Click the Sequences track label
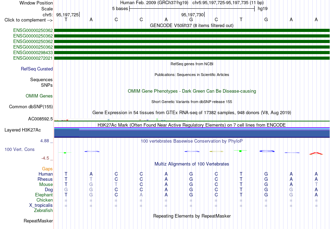 pos(41,79)
